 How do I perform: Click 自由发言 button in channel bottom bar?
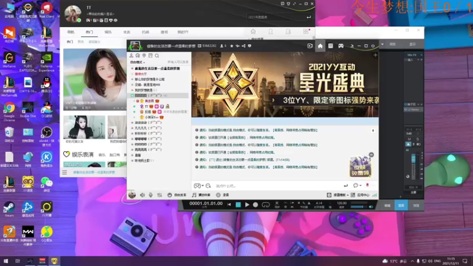tap(177, 195)
